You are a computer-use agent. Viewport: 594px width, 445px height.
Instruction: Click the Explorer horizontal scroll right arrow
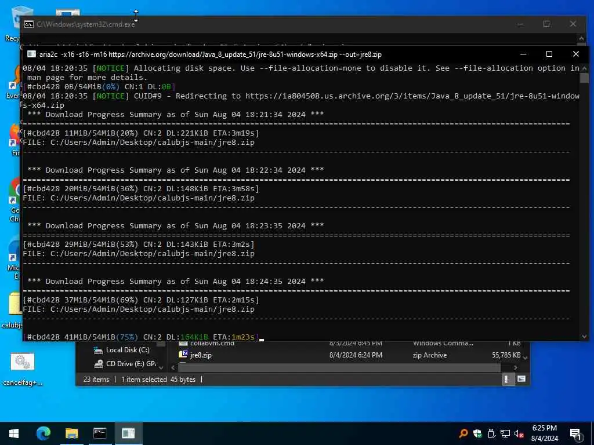pyautogui.click(x=516, y=367)
